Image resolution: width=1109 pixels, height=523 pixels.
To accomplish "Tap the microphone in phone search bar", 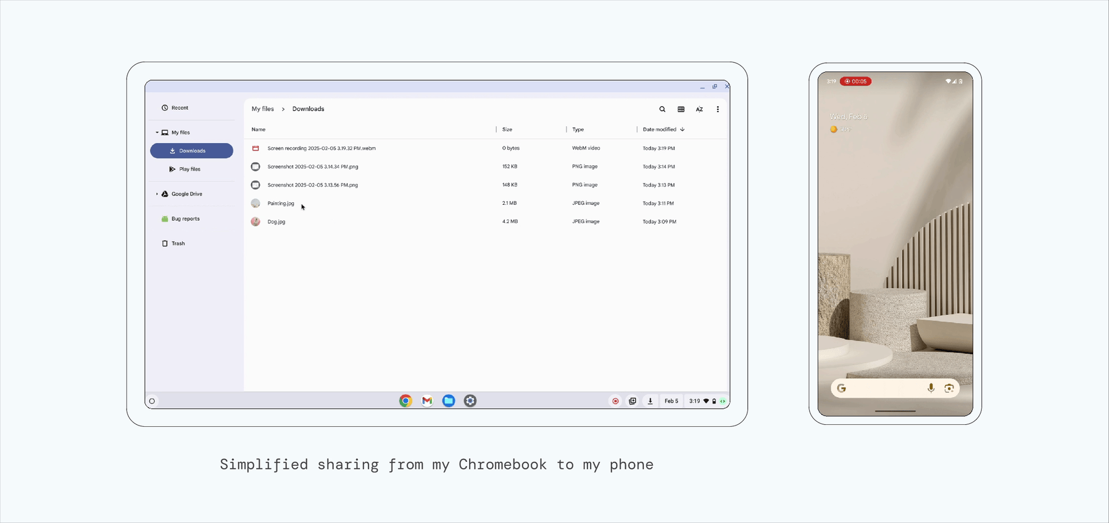I will pos(931,388).
